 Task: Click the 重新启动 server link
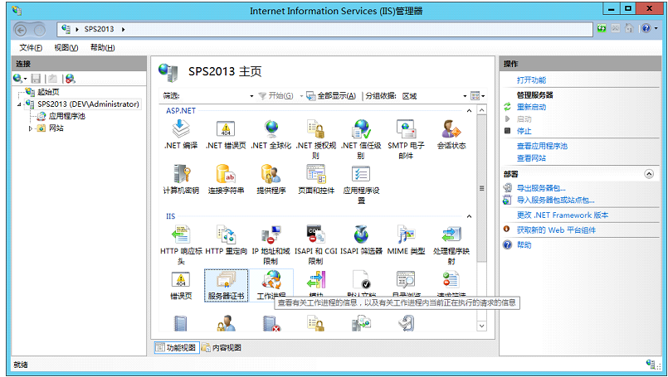(531, 107)
